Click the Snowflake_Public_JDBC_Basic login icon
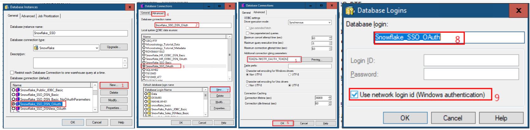The width and height of the screenshot is (530, 130). tap(149, 109)
